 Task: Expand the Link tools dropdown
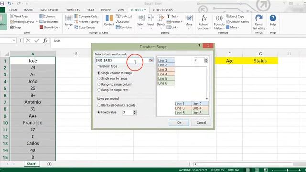coord(173,27)
